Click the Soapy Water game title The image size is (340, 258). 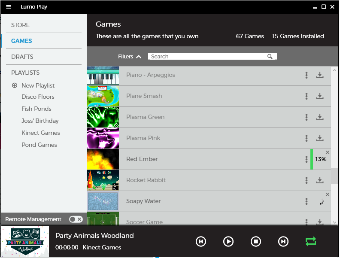pos(143,201)
